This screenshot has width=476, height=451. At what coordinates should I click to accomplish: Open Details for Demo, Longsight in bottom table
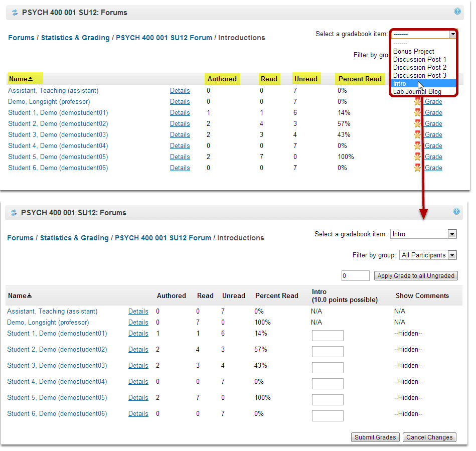point(138,322)
